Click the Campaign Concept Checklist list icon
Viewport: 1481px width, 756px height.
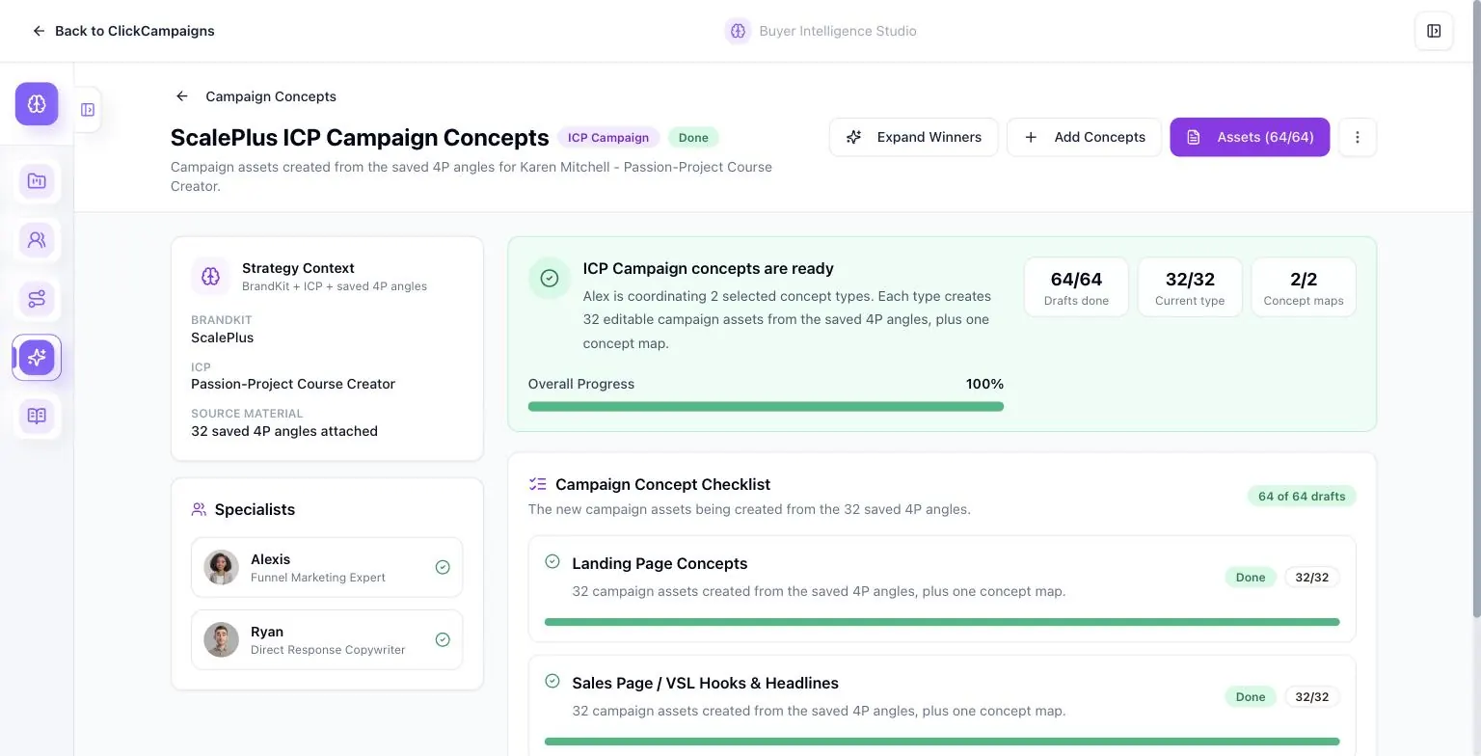pos(538,484)
